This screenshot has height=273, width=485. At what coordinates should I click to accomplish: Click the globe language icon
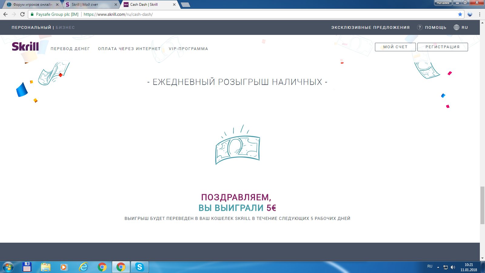(x=456, y=27)
